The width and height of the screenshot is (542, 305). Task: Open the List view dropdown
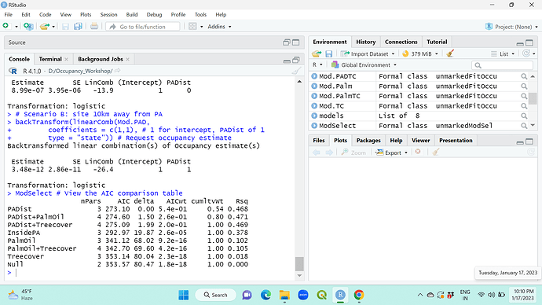click(503, 54)
